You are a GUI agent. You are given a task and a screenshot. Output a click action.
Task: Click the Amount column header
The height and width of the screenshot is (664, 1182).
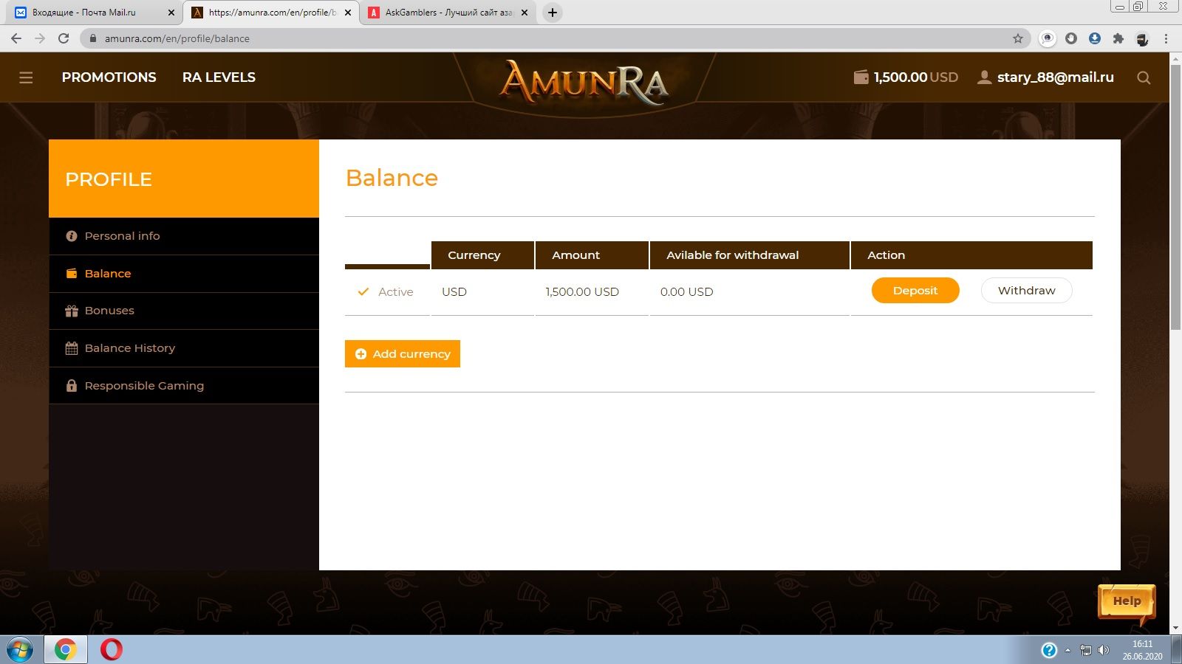(x=592, y=255)
